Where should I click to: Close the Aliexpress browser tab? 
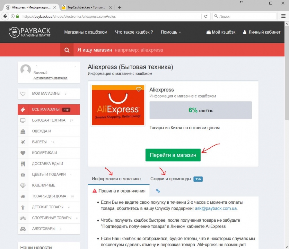[x=55, y=7]
